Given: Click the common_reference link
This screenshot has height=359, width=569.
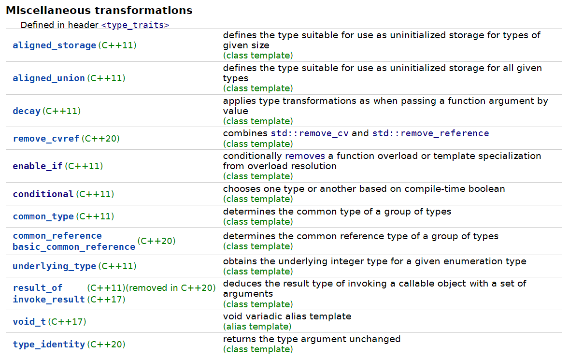Looking at the screenshot, I should point(57,236).
